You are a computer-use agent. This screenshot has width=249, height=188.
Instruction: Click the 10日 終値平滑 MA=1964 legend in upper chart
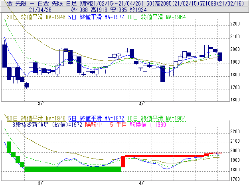(x=156, y=17)
